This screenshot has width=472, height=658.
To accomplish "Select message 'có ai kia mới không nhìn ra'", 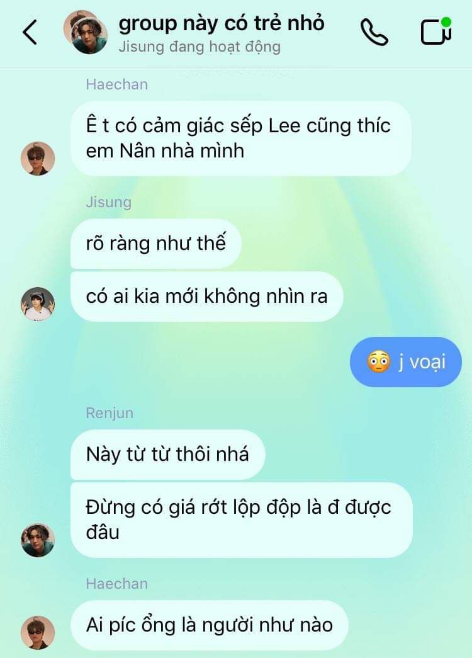I will pos(207,297).
